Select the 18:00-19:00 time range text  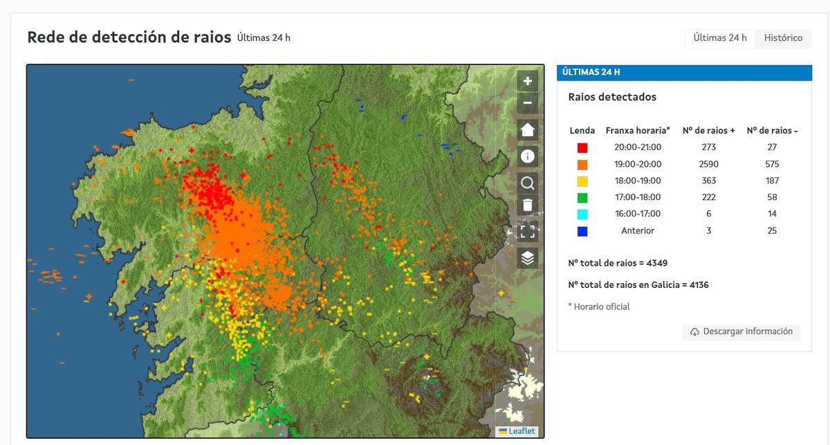pos(638,181)
